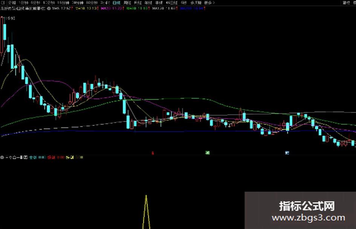
Task: Open the 复权 adjustment option at top right
Action: 346,3
